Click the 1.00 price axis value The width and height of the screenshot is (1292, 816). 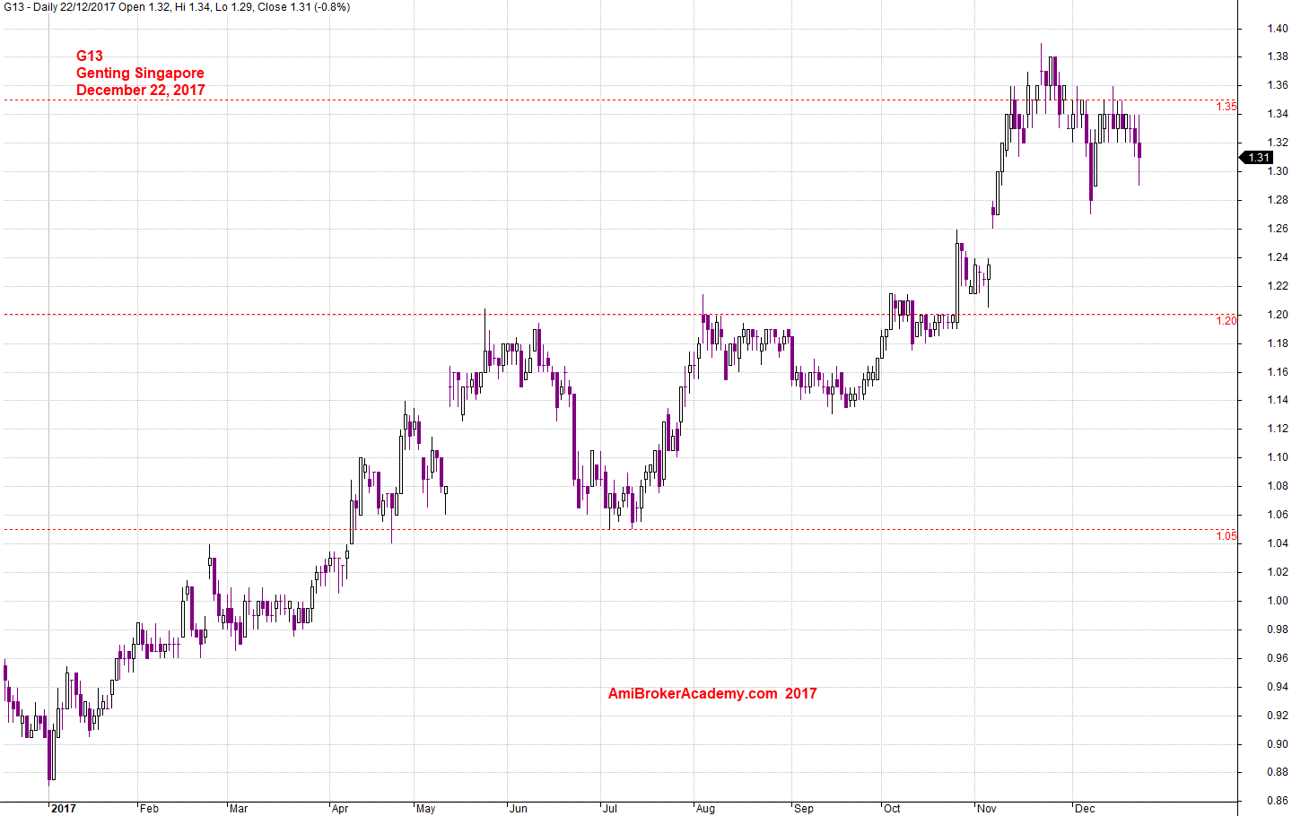1278,601
